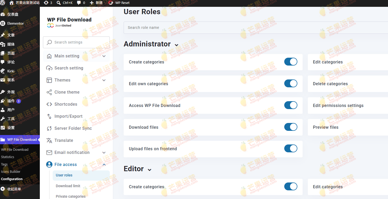Viewport: 388px width, 199px height.
Task: Click the Elementor icon in sidebar
Action: [x=3, y=23]
